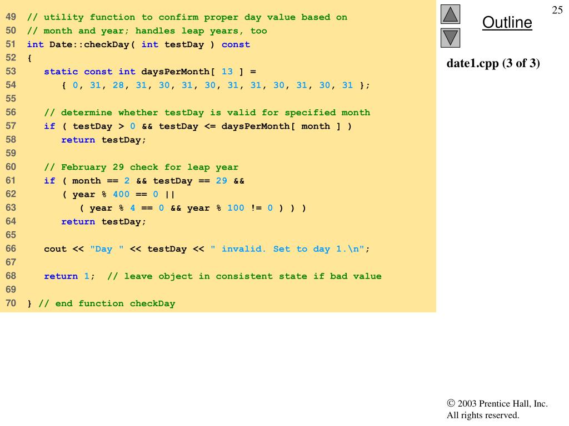Click the "invalid. Set to day 1" string
The width and height of the screenshot is (569, 426).
click(289, 249)
